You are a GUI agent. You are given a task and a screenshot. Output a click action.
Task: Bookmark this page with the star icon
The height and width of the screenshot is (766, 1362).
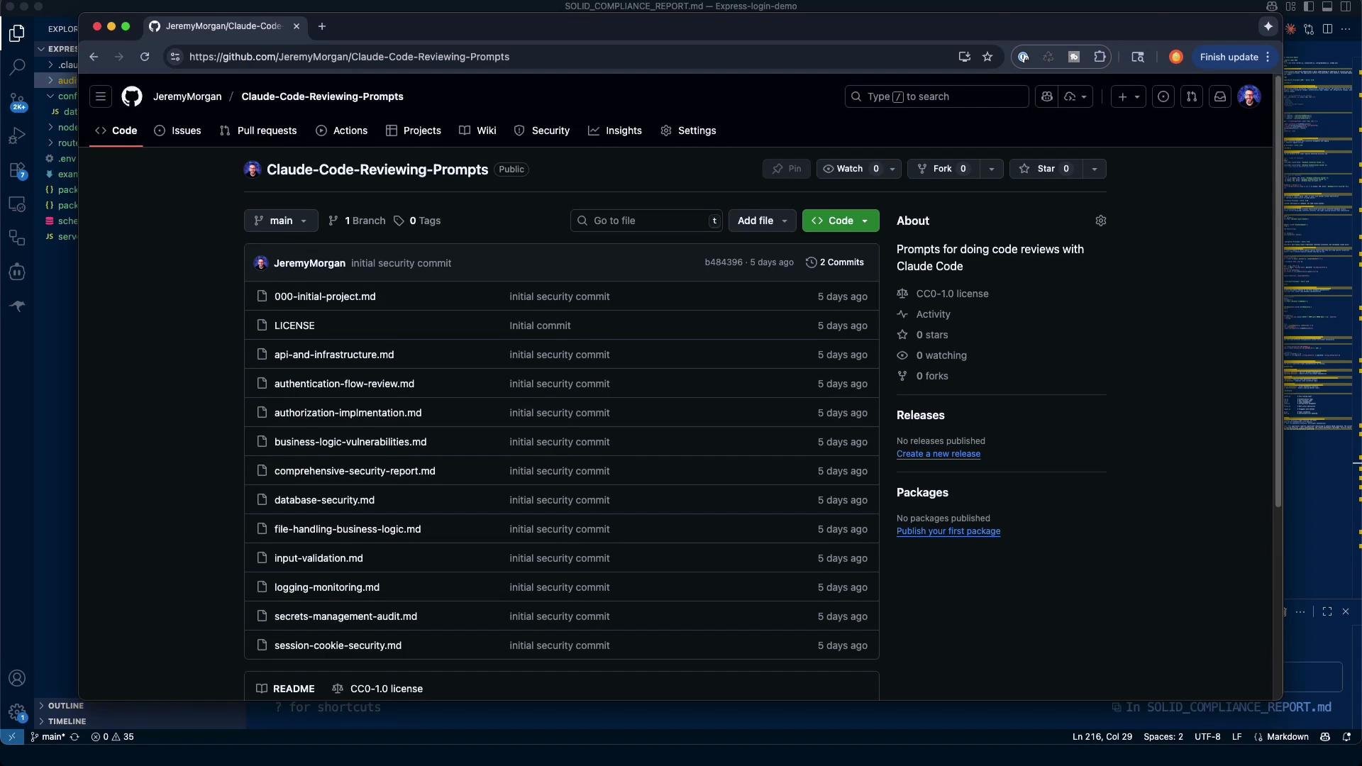987,57
